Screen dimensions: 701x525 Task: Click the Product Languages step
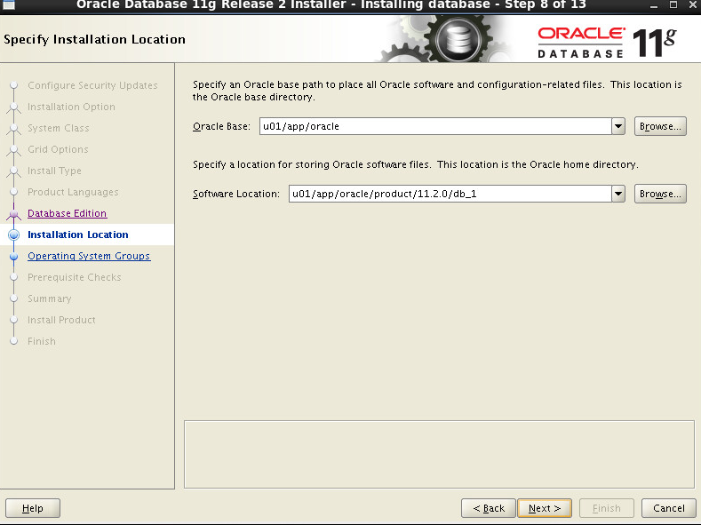click(73, 192)
